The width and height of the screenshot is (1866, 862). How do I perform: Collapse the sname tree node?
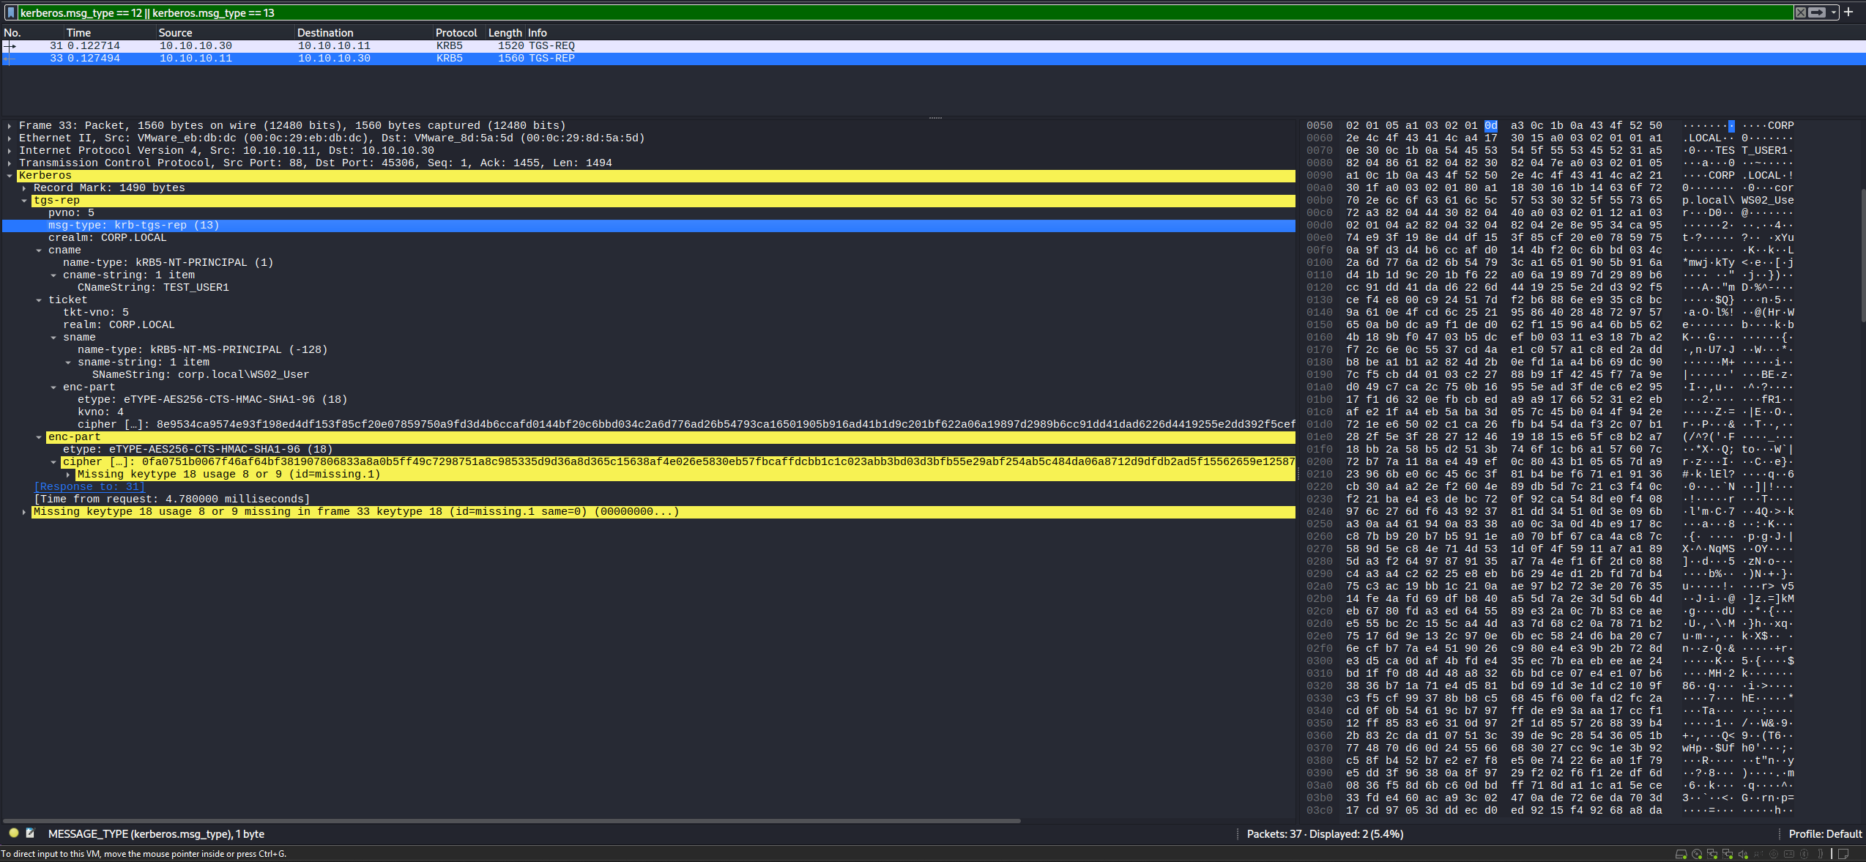coord(53,338)
